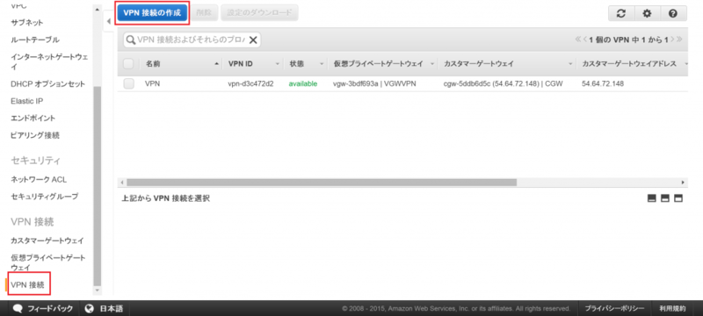Open ルートテーブル in the sidebar
Viewport: 703px width, 316px height.
coord(35,39)
